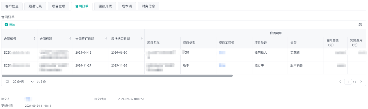Viewport: 368px width, 109px height.
Task: Switch to 跟进记录 tab
Action: pos(35,6)
